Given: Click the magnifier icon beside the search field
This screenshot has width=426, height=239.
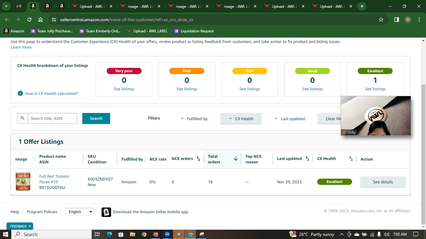Looking at the screenshot, I should [22, 118].
